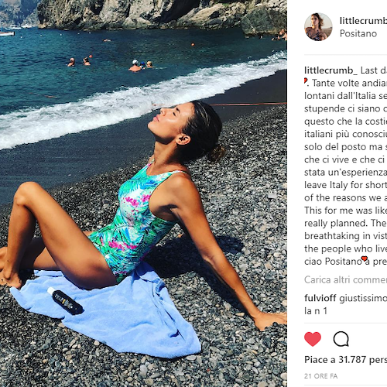Click the giustissimo comment text by fulvioff

363,298
